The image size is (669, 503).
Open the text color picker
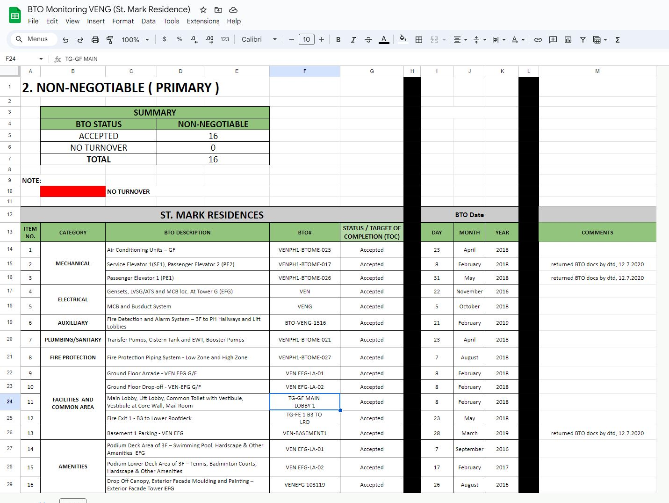click(384, 40)
